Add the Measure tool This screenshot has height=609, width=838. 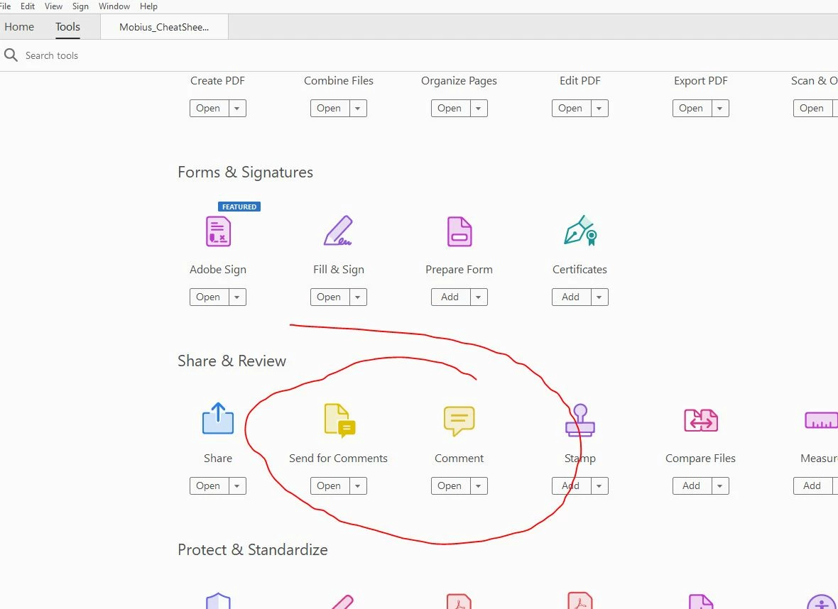point(812,485)
